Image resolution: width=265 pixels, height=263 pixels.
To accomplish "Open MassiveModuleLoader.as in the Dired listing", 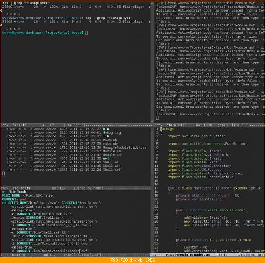I will click(x=125, y=147).
